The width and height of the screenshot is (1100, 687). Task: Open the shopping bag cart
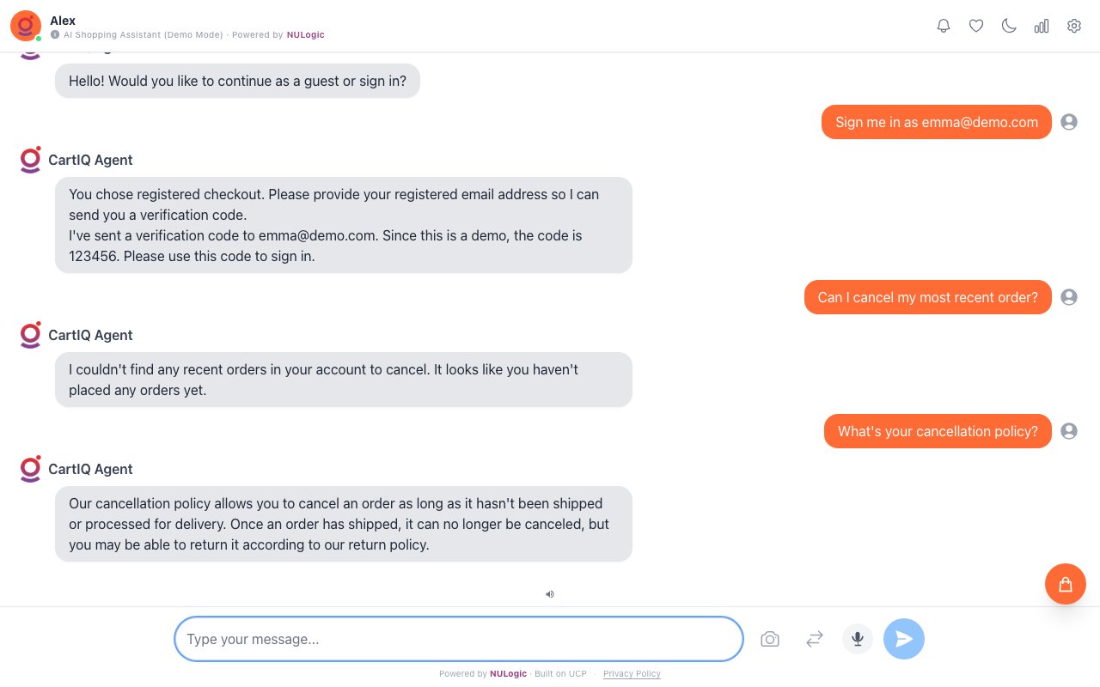click(1066, 584)
